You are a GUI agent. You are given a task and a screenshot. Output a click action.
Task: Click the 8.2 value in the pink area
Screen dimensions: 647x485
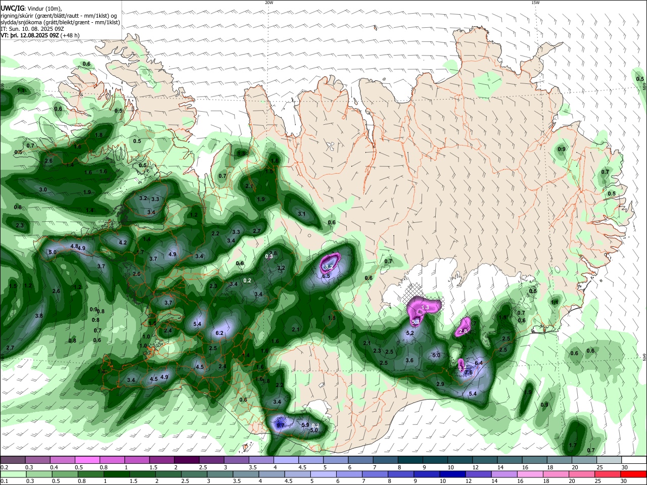[329, 267]
